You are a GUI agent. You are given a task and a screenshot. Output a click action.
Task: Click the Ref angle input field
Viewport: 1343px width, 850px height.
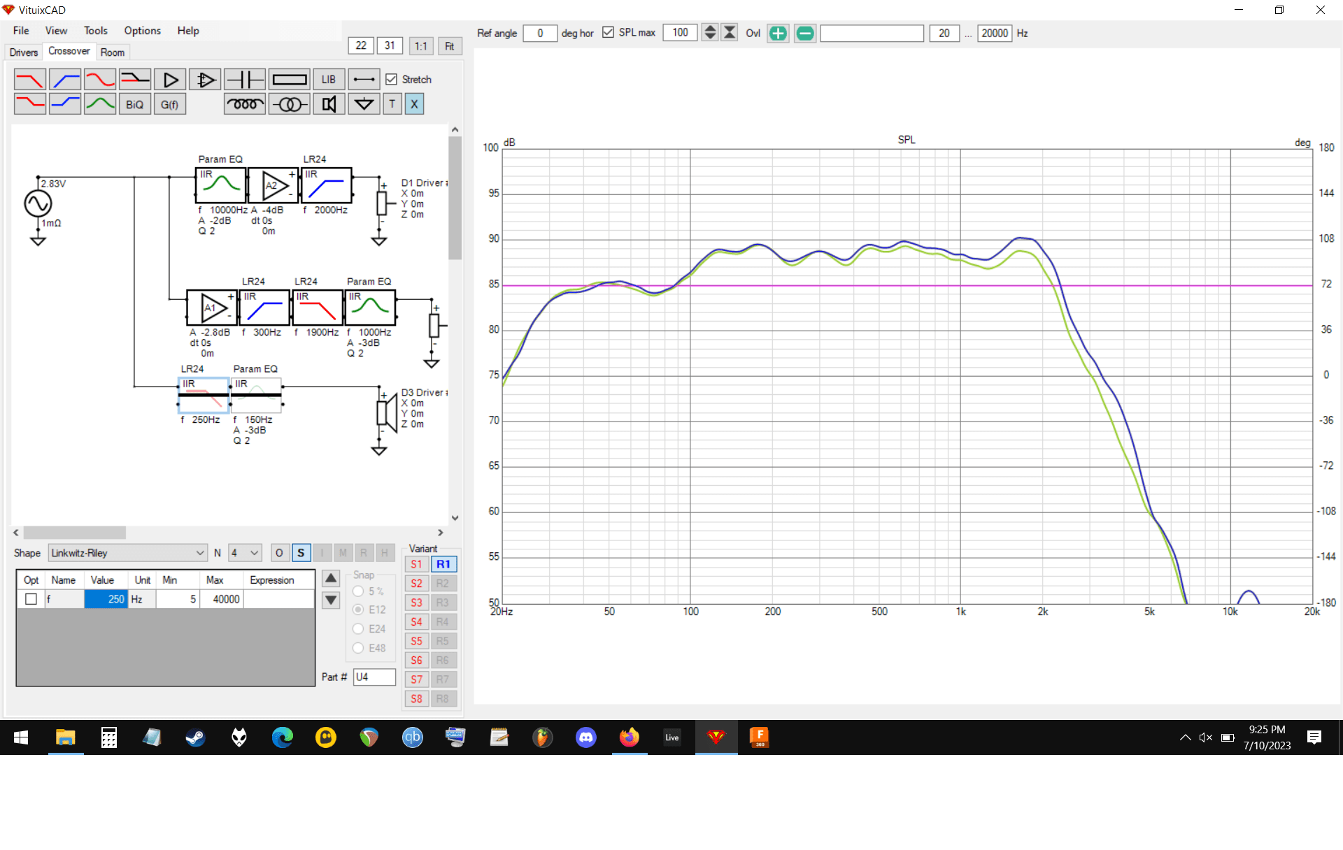point(540,33)
